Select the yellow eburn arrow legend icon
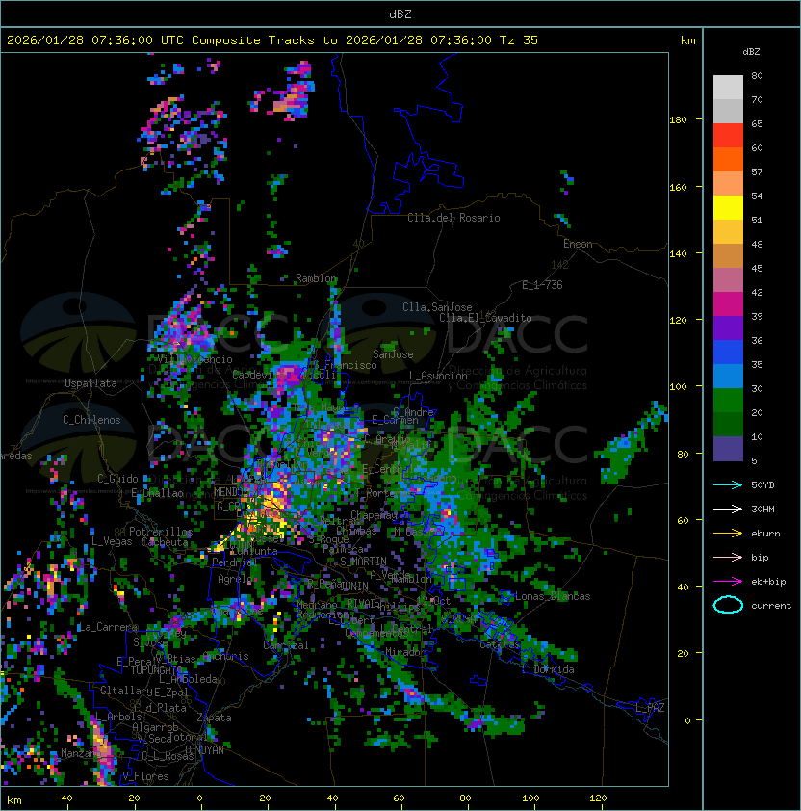Image resolution: width=801 pixels, height=811 pixels. pyautogui.click(x=728, y=533)
